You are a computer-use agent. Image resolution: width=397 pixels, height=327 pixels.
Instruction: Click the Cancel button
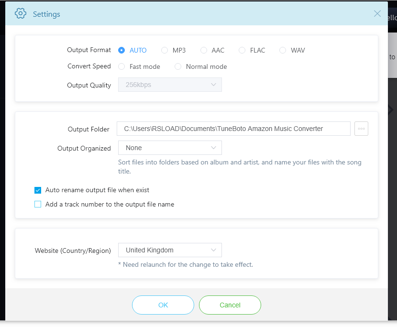230,305
